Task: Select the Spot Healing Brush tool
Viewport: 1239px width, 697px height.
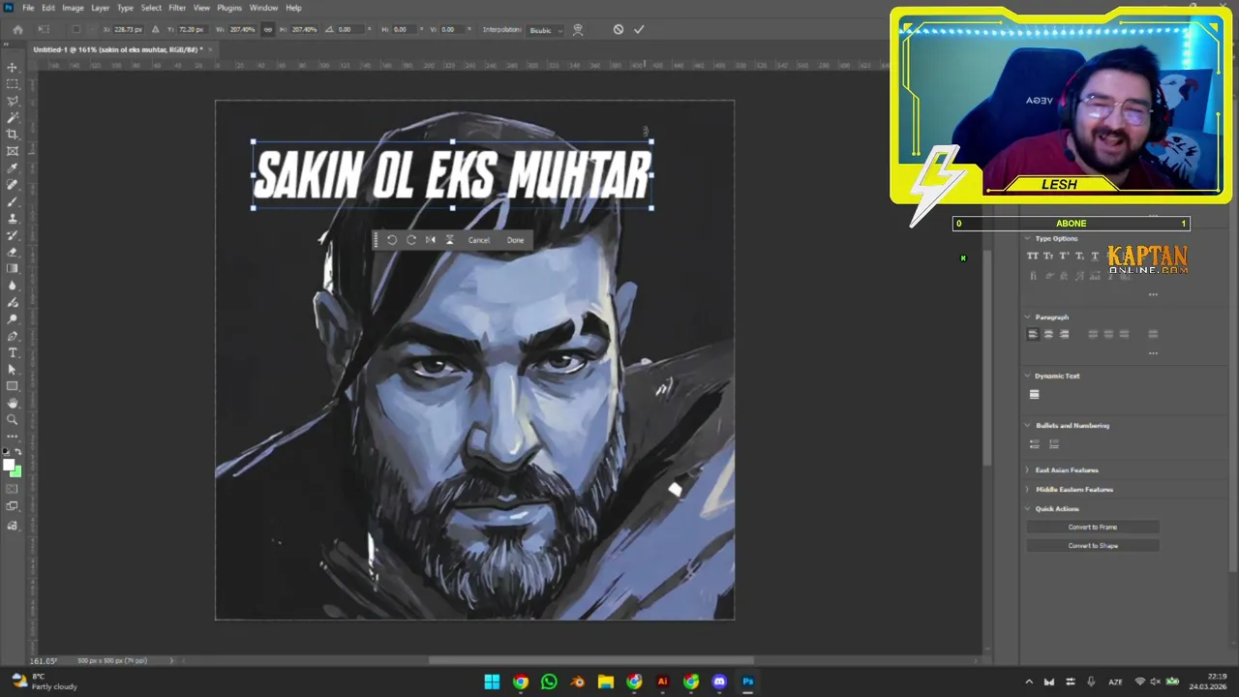Action: coord(13,185)
